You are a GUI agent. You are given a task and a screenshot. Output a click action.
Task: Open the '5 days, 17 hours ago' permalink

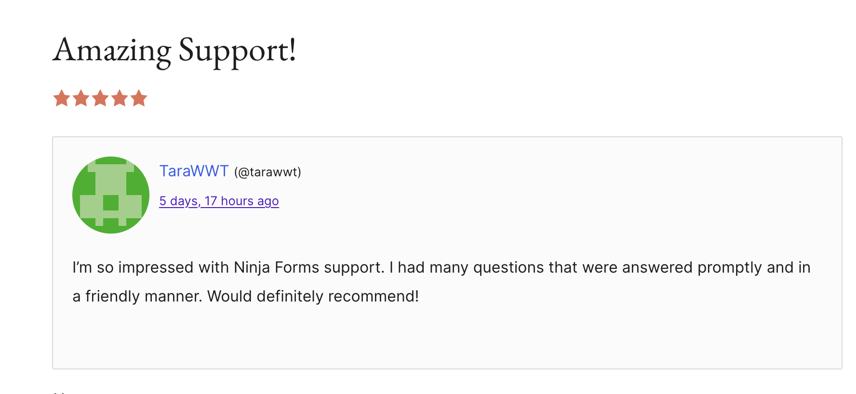[x=219, y=201]
